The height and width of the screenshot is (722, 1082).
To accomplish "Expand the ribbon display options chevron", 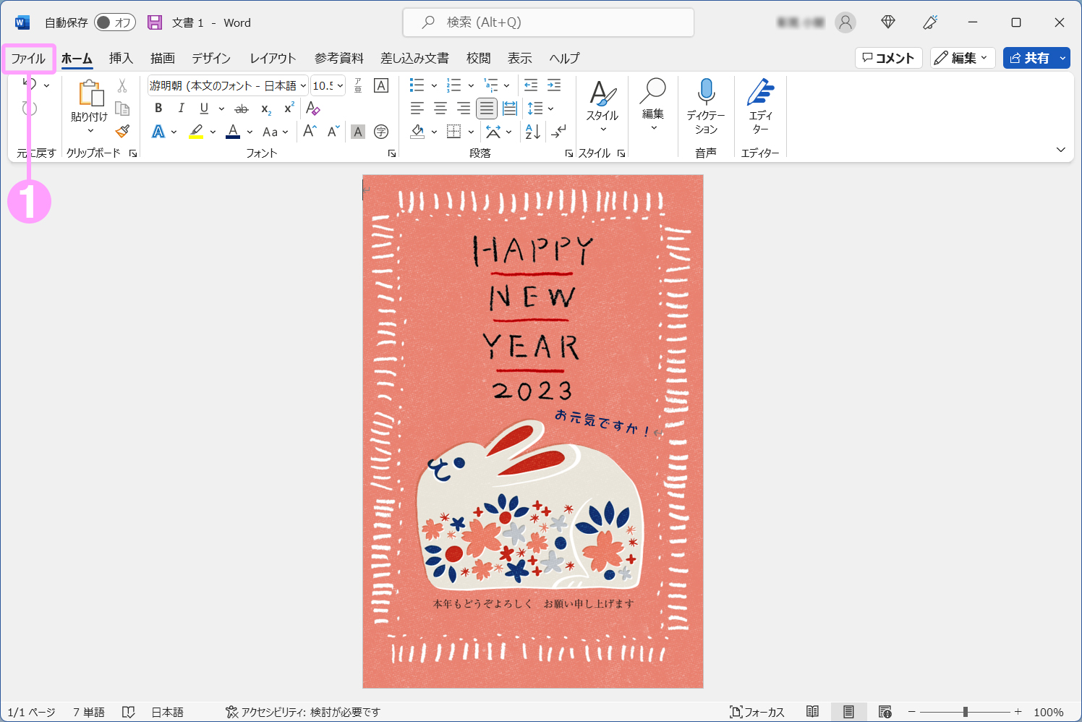I will click(x=1060, y=150).
